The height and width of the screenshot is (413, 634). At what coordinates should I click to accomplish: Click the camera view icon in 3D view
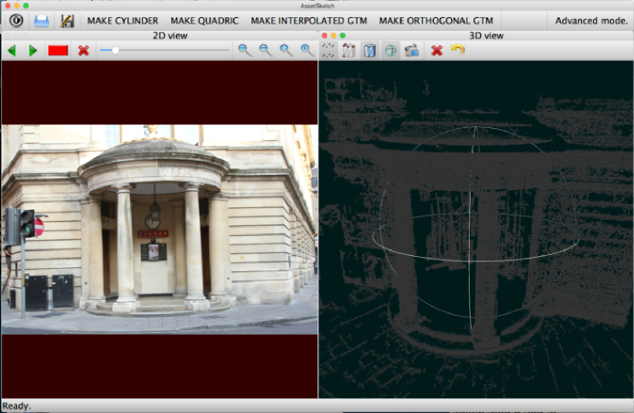click(x=412, y=50)
